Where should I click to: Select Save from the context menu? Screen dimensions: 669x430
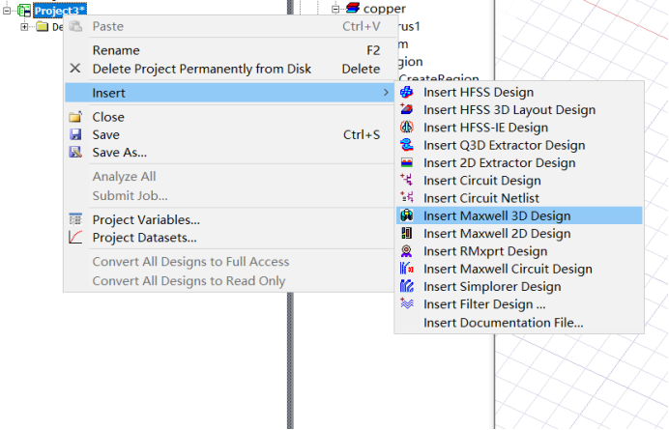229,135
